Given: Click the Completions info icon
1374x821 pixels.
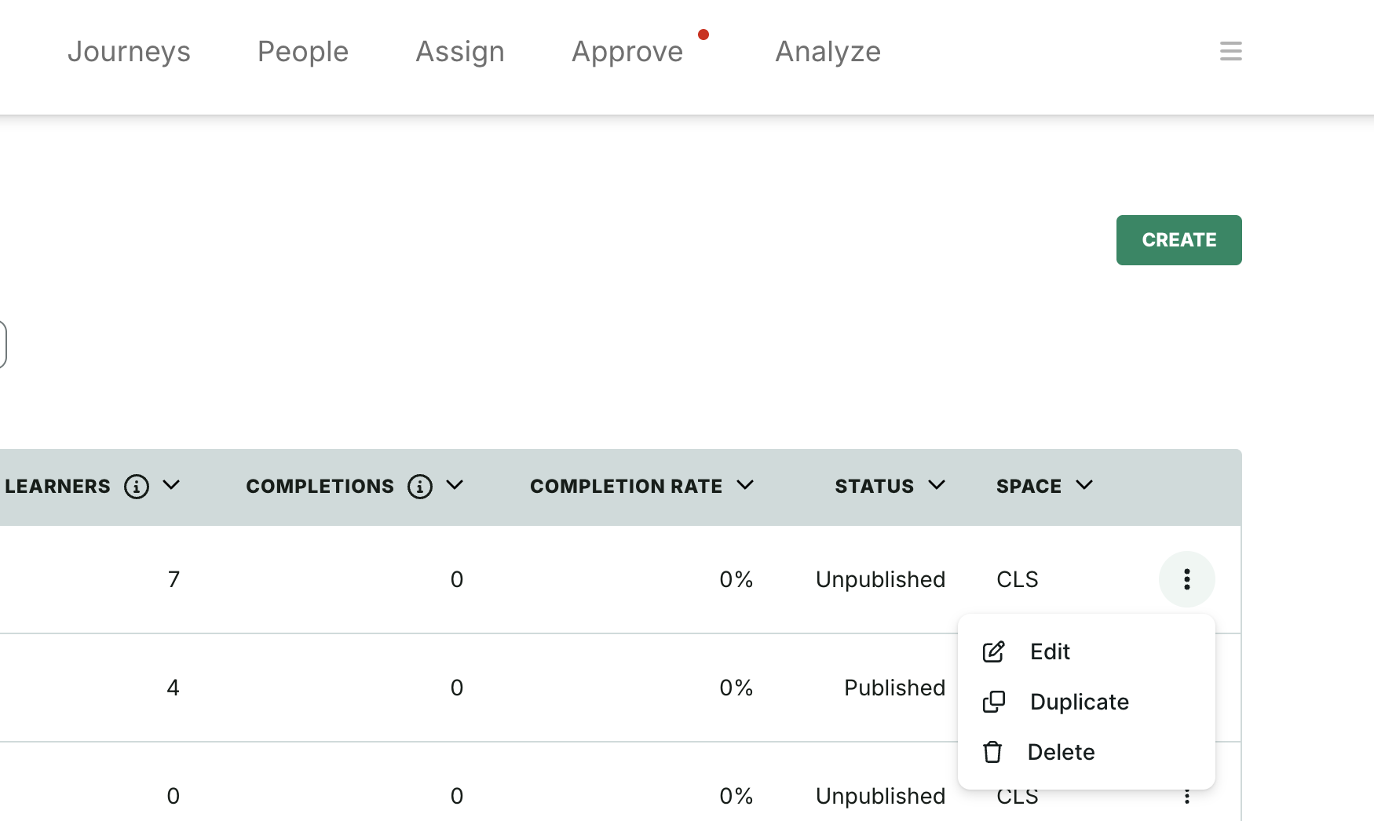Looking at the screenshot, I should 420,487.
